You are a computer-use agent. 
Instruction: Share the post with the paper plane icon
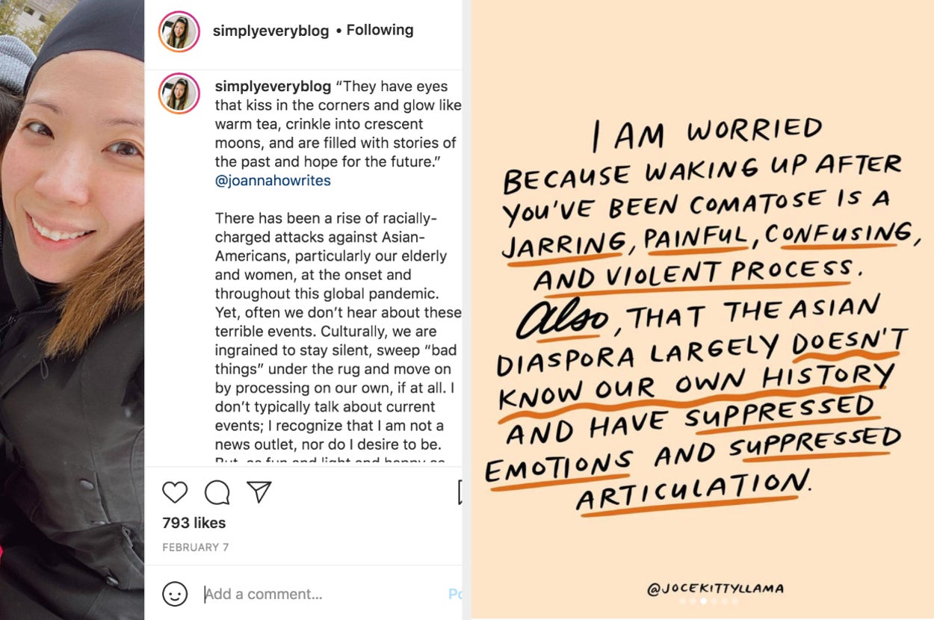pos(259,492)
